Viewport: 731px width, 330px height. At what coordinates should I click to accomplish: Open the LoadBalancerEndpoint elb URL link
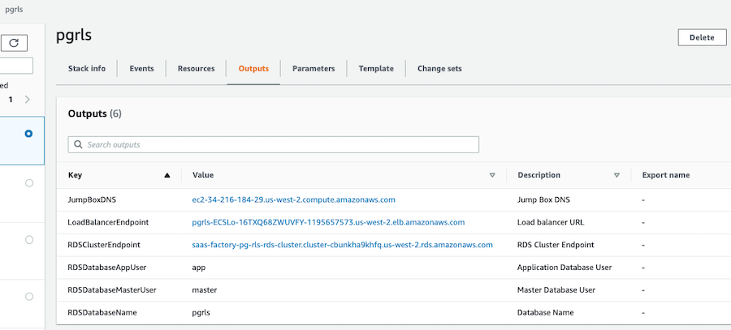328,222
